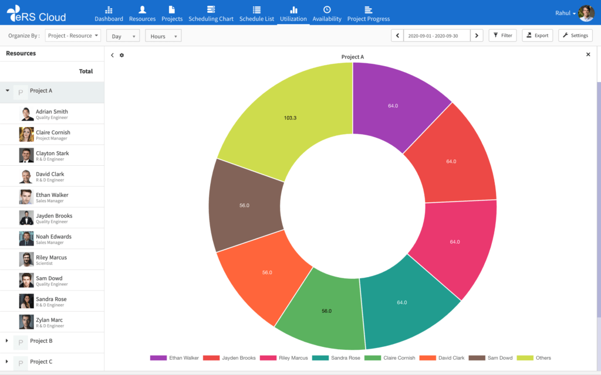The height and width of the screenshot is (375, 601).
Task: Collapse the Project A tree row
Action: (x=7, y=91)
